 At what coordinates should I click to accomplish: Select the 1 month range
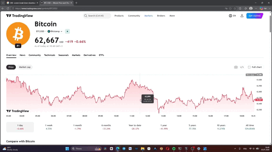[77, 127]
